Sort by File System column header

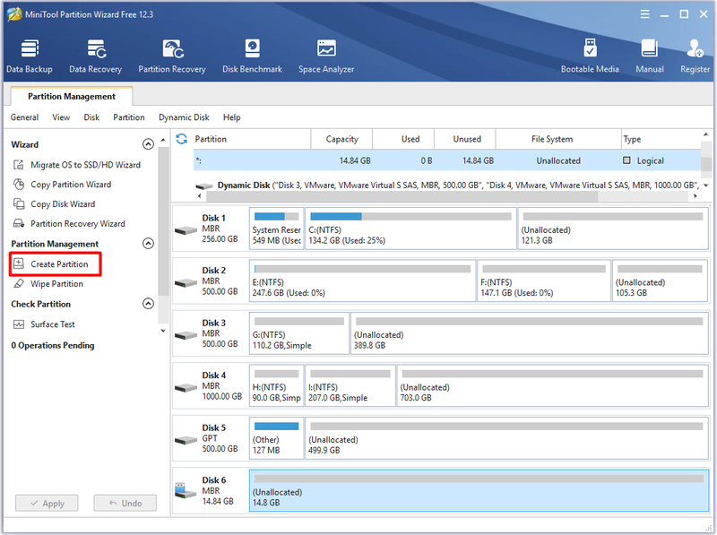pyautogui.click(x=558, y=139)
